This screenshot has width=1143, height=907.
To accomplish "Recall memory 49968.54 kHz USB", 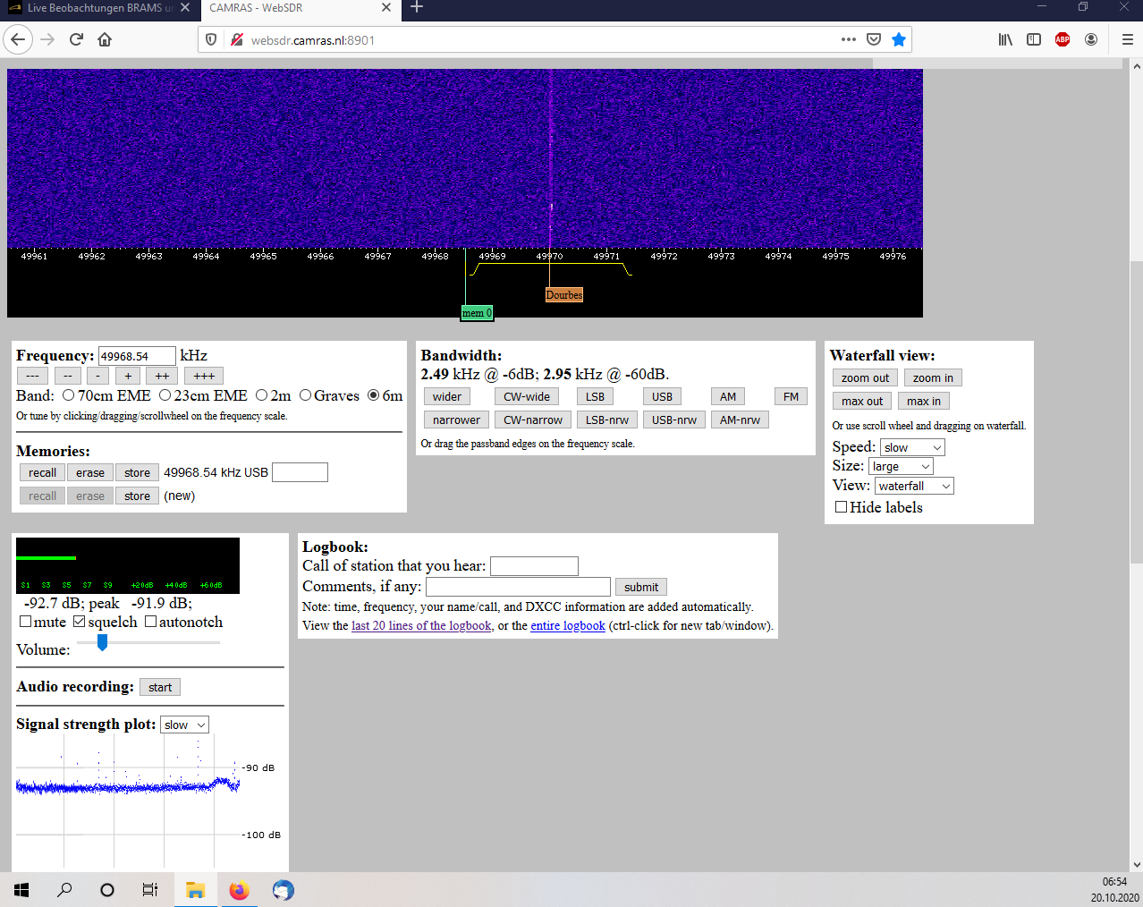I will 42,472.
